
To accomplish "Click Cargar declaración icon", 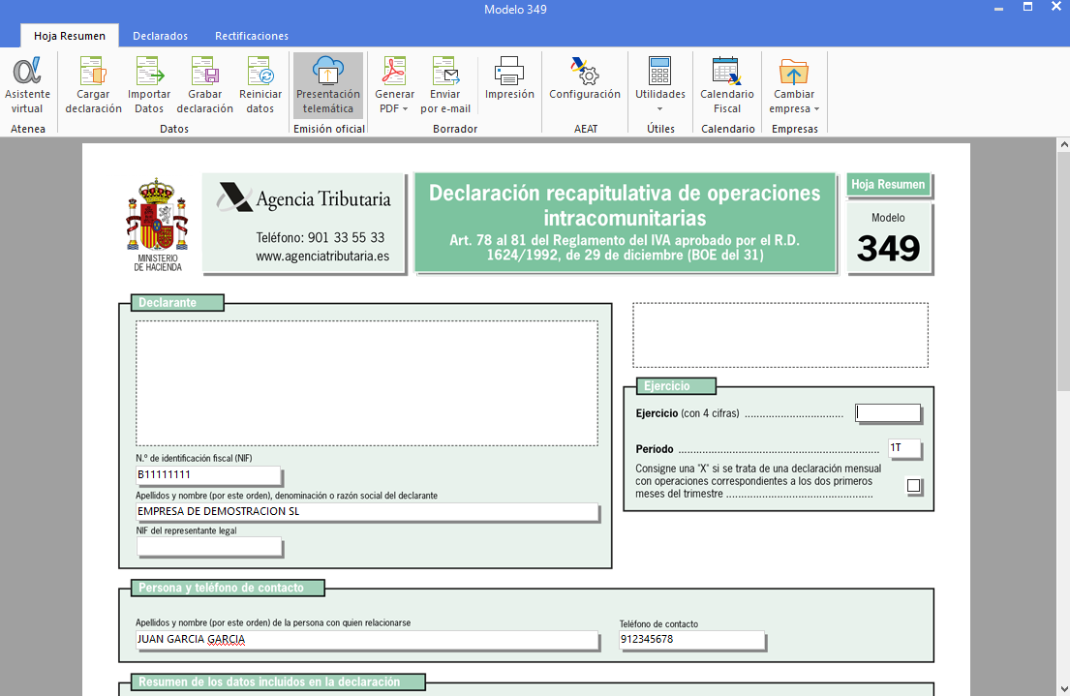I will (94, 84).
